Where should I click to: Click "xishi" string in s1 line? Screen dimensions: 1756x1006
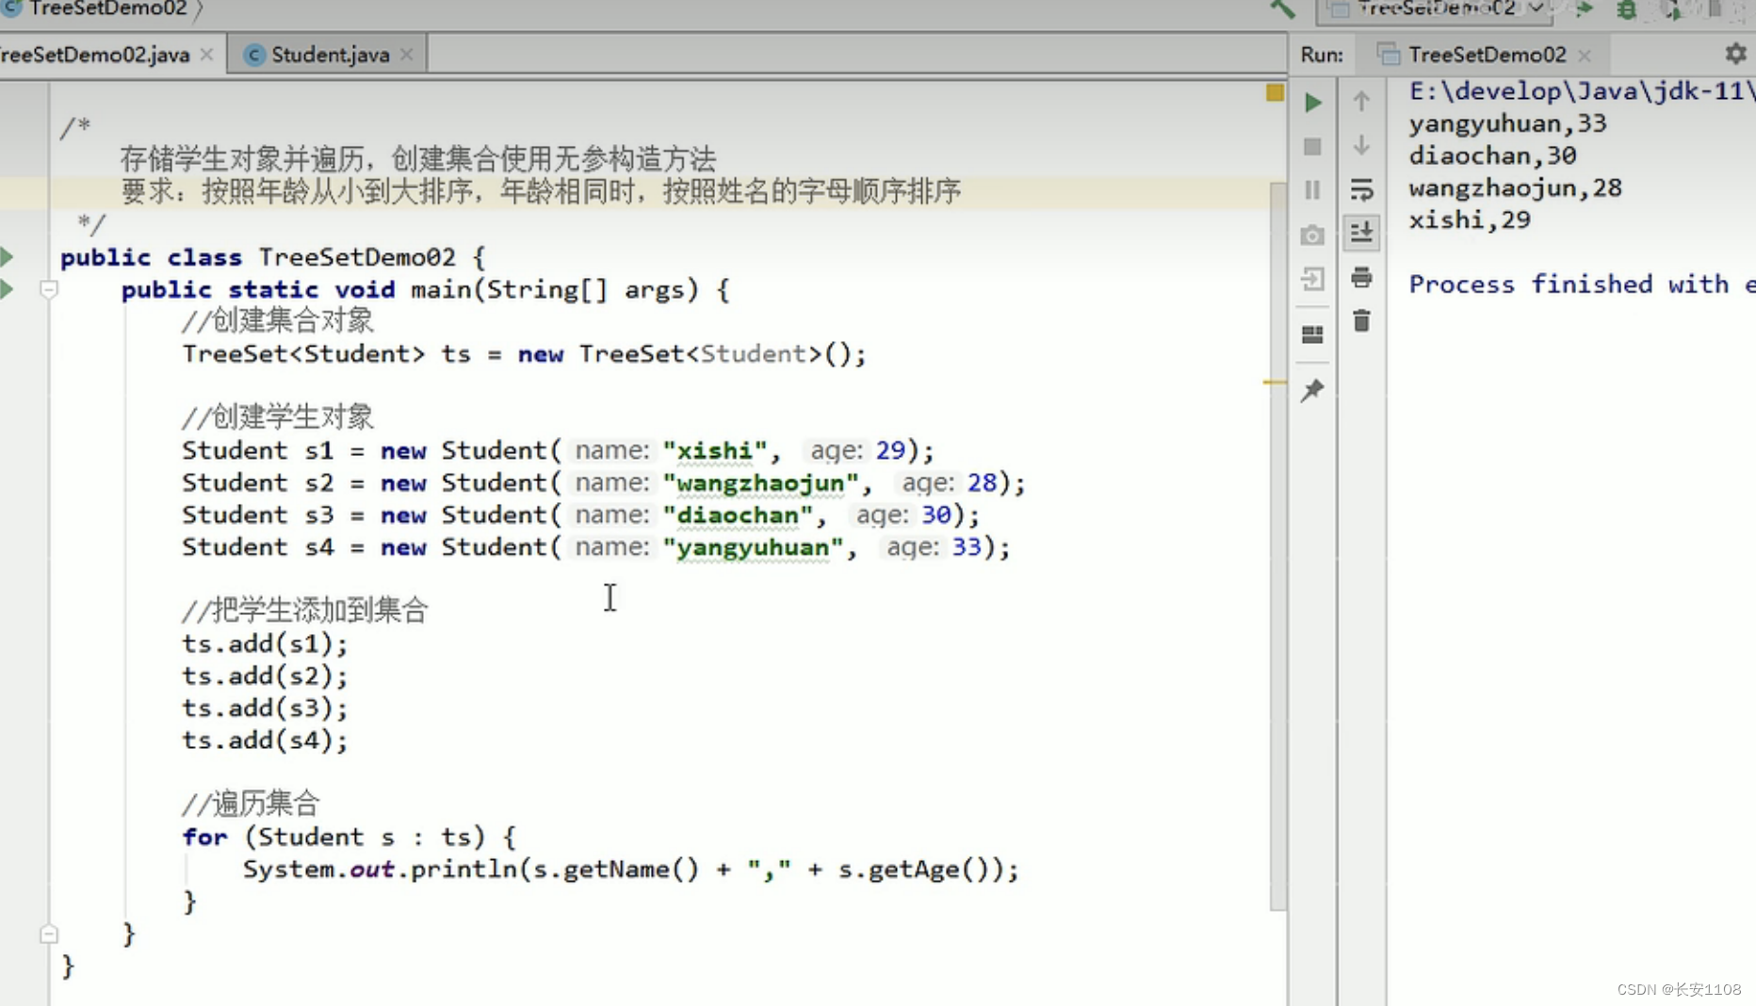click(x=715, y=450)
